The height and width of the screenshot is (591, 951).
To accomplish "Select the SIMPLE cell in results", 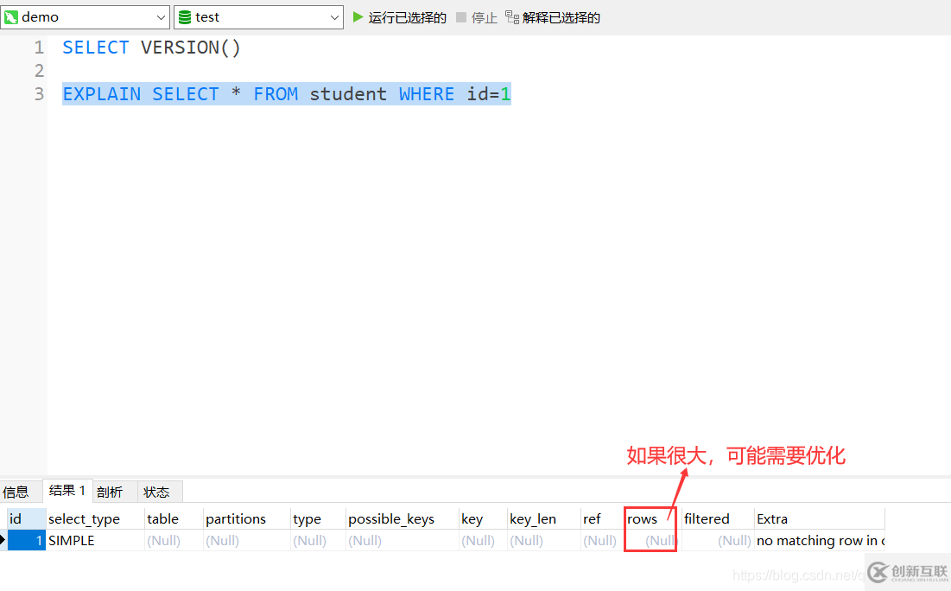I will click(x=95, y=540).
